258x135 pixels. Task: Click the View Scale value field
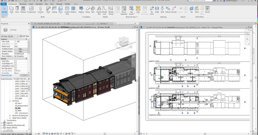[x=21, y=42]
